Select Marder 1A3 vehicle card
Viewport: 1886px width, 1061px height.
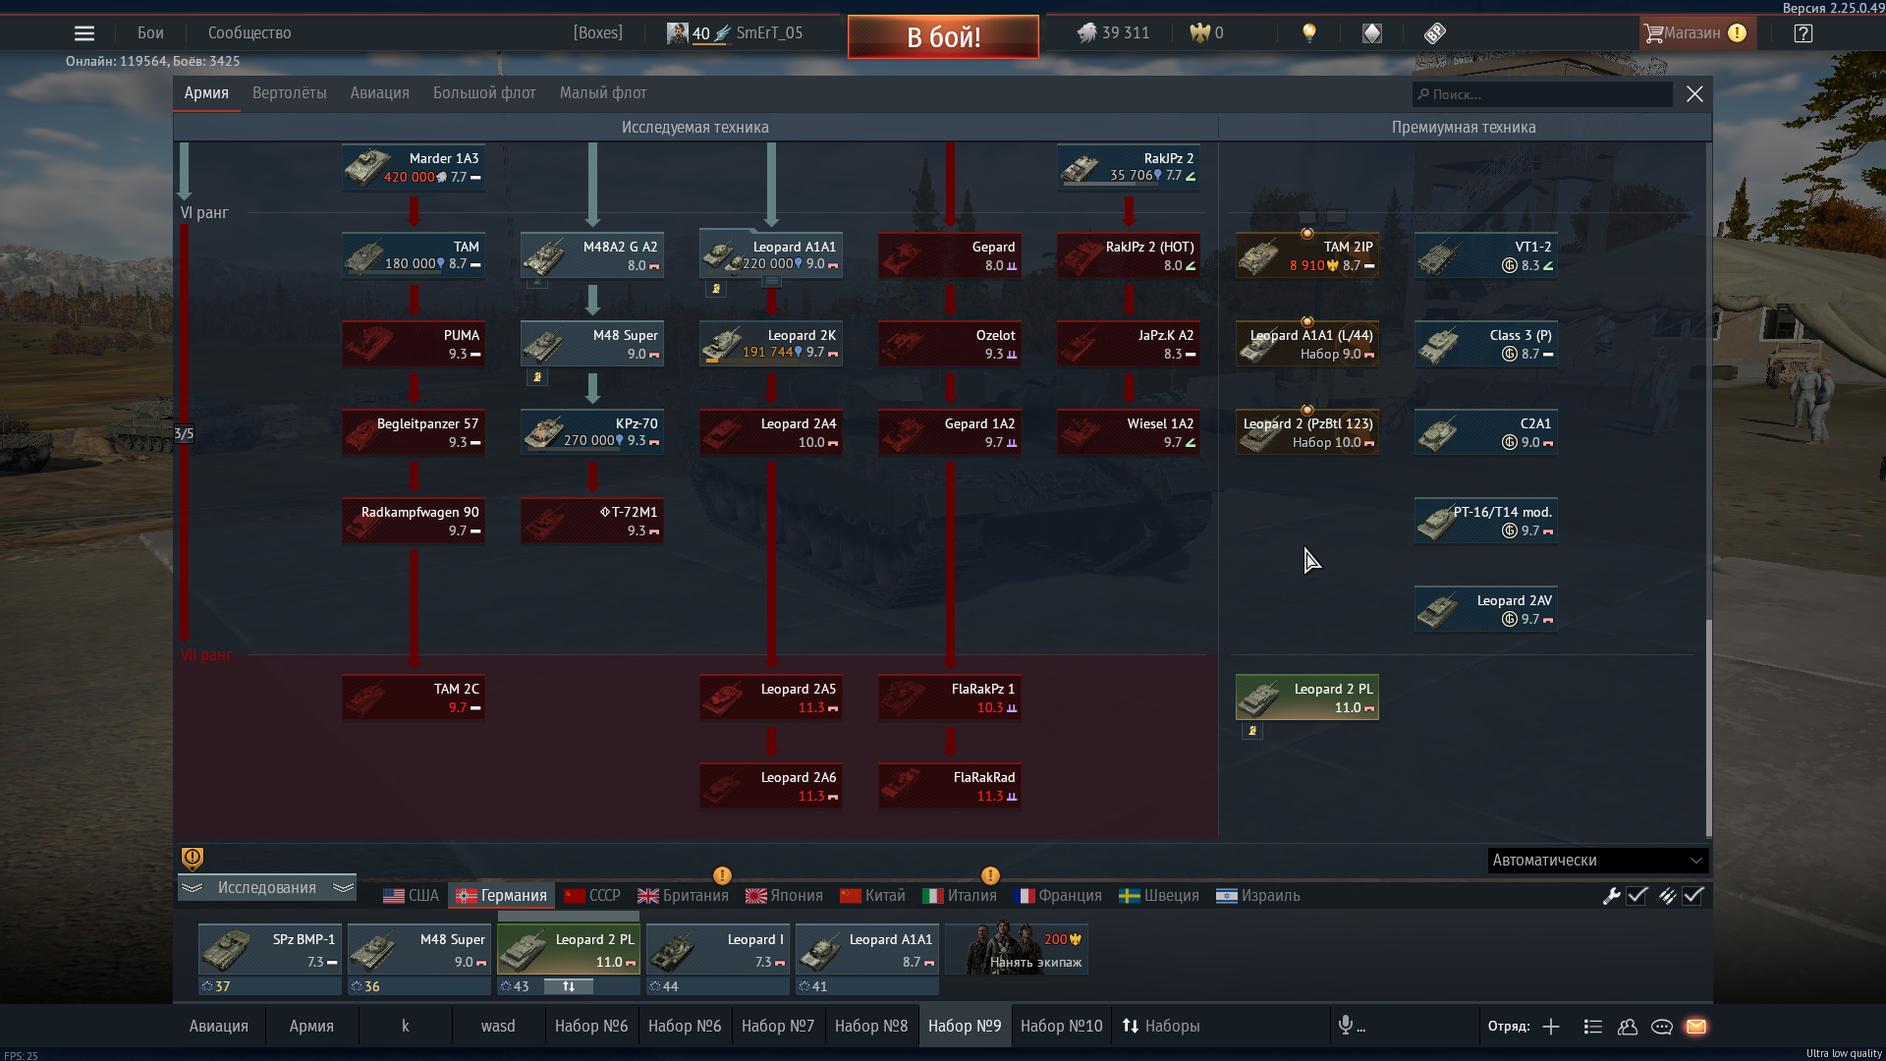[x=414, y=168]
